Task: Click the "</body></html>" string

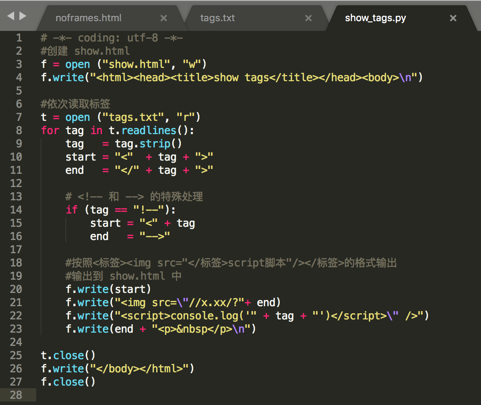Action: 143,368
